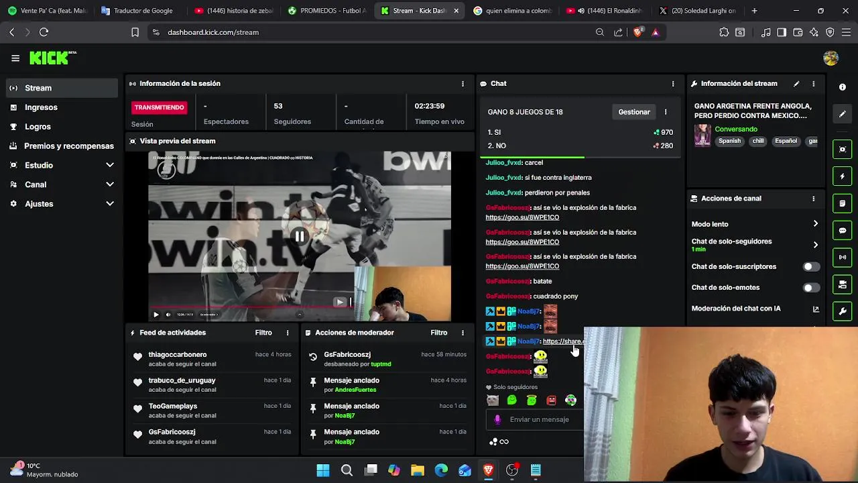Open Acciones de canal three-dot menu
858x483 pixels.
814,199
